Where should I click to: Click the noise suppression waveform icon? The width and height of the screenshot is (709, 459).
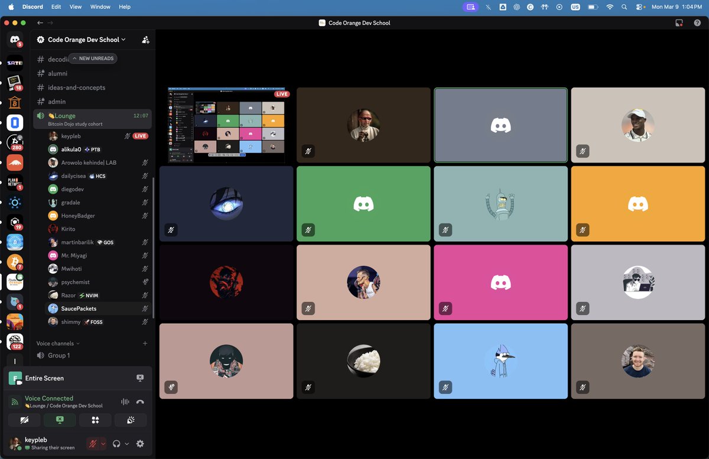125,402
